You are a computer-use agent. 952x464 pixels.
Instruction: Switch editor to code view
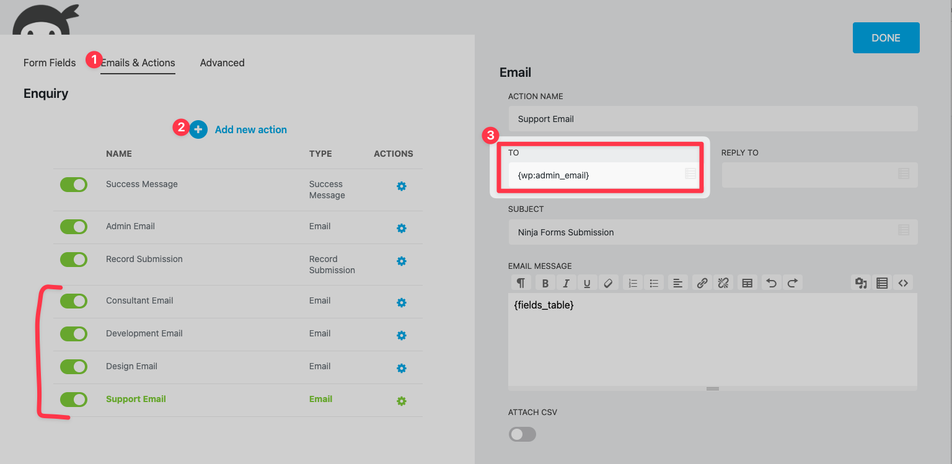[903, 283]
